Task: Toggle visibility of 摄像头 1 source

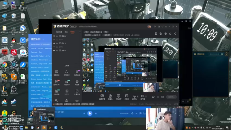Action: click(54, 36)
